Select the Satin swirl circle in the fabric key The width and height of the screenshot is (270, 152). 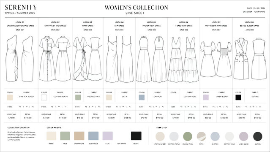tap(201, 136)
